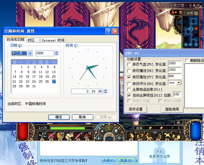Click the 魔法 变化值 field 1000
The image size is (204, 165).
pos(175,70)
